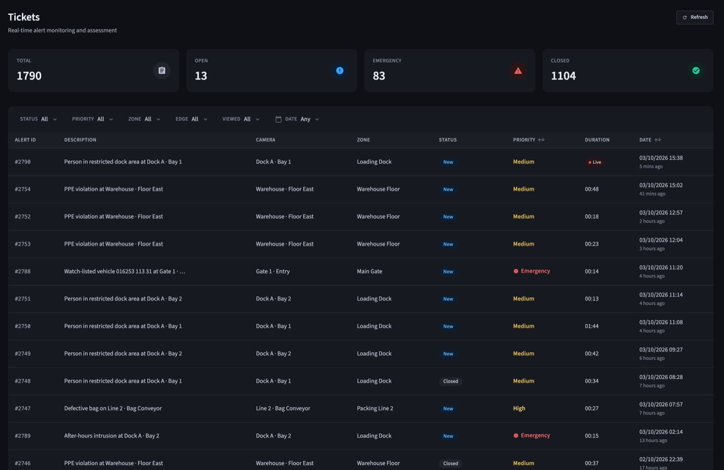Sort by Date using the arrows icon
The height and width of the screenshot is (470, 724).
(x=658, y=140)
